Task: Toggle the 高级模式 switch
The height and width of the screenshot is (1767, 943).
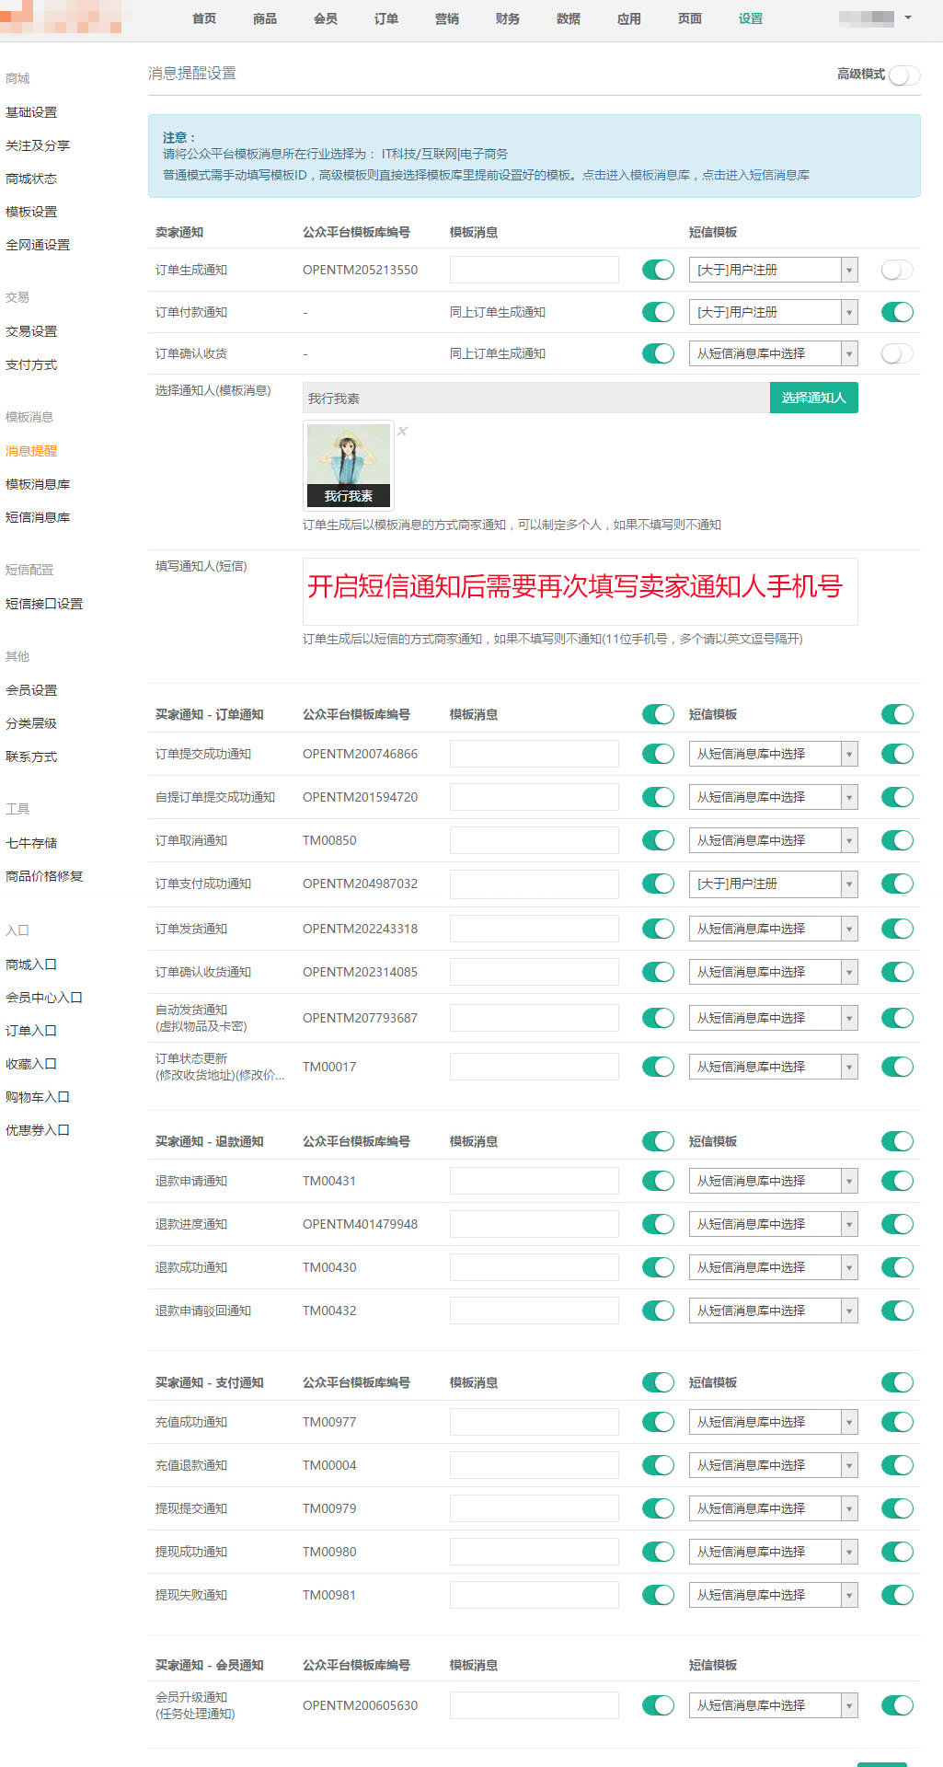Action: [903, 75]
